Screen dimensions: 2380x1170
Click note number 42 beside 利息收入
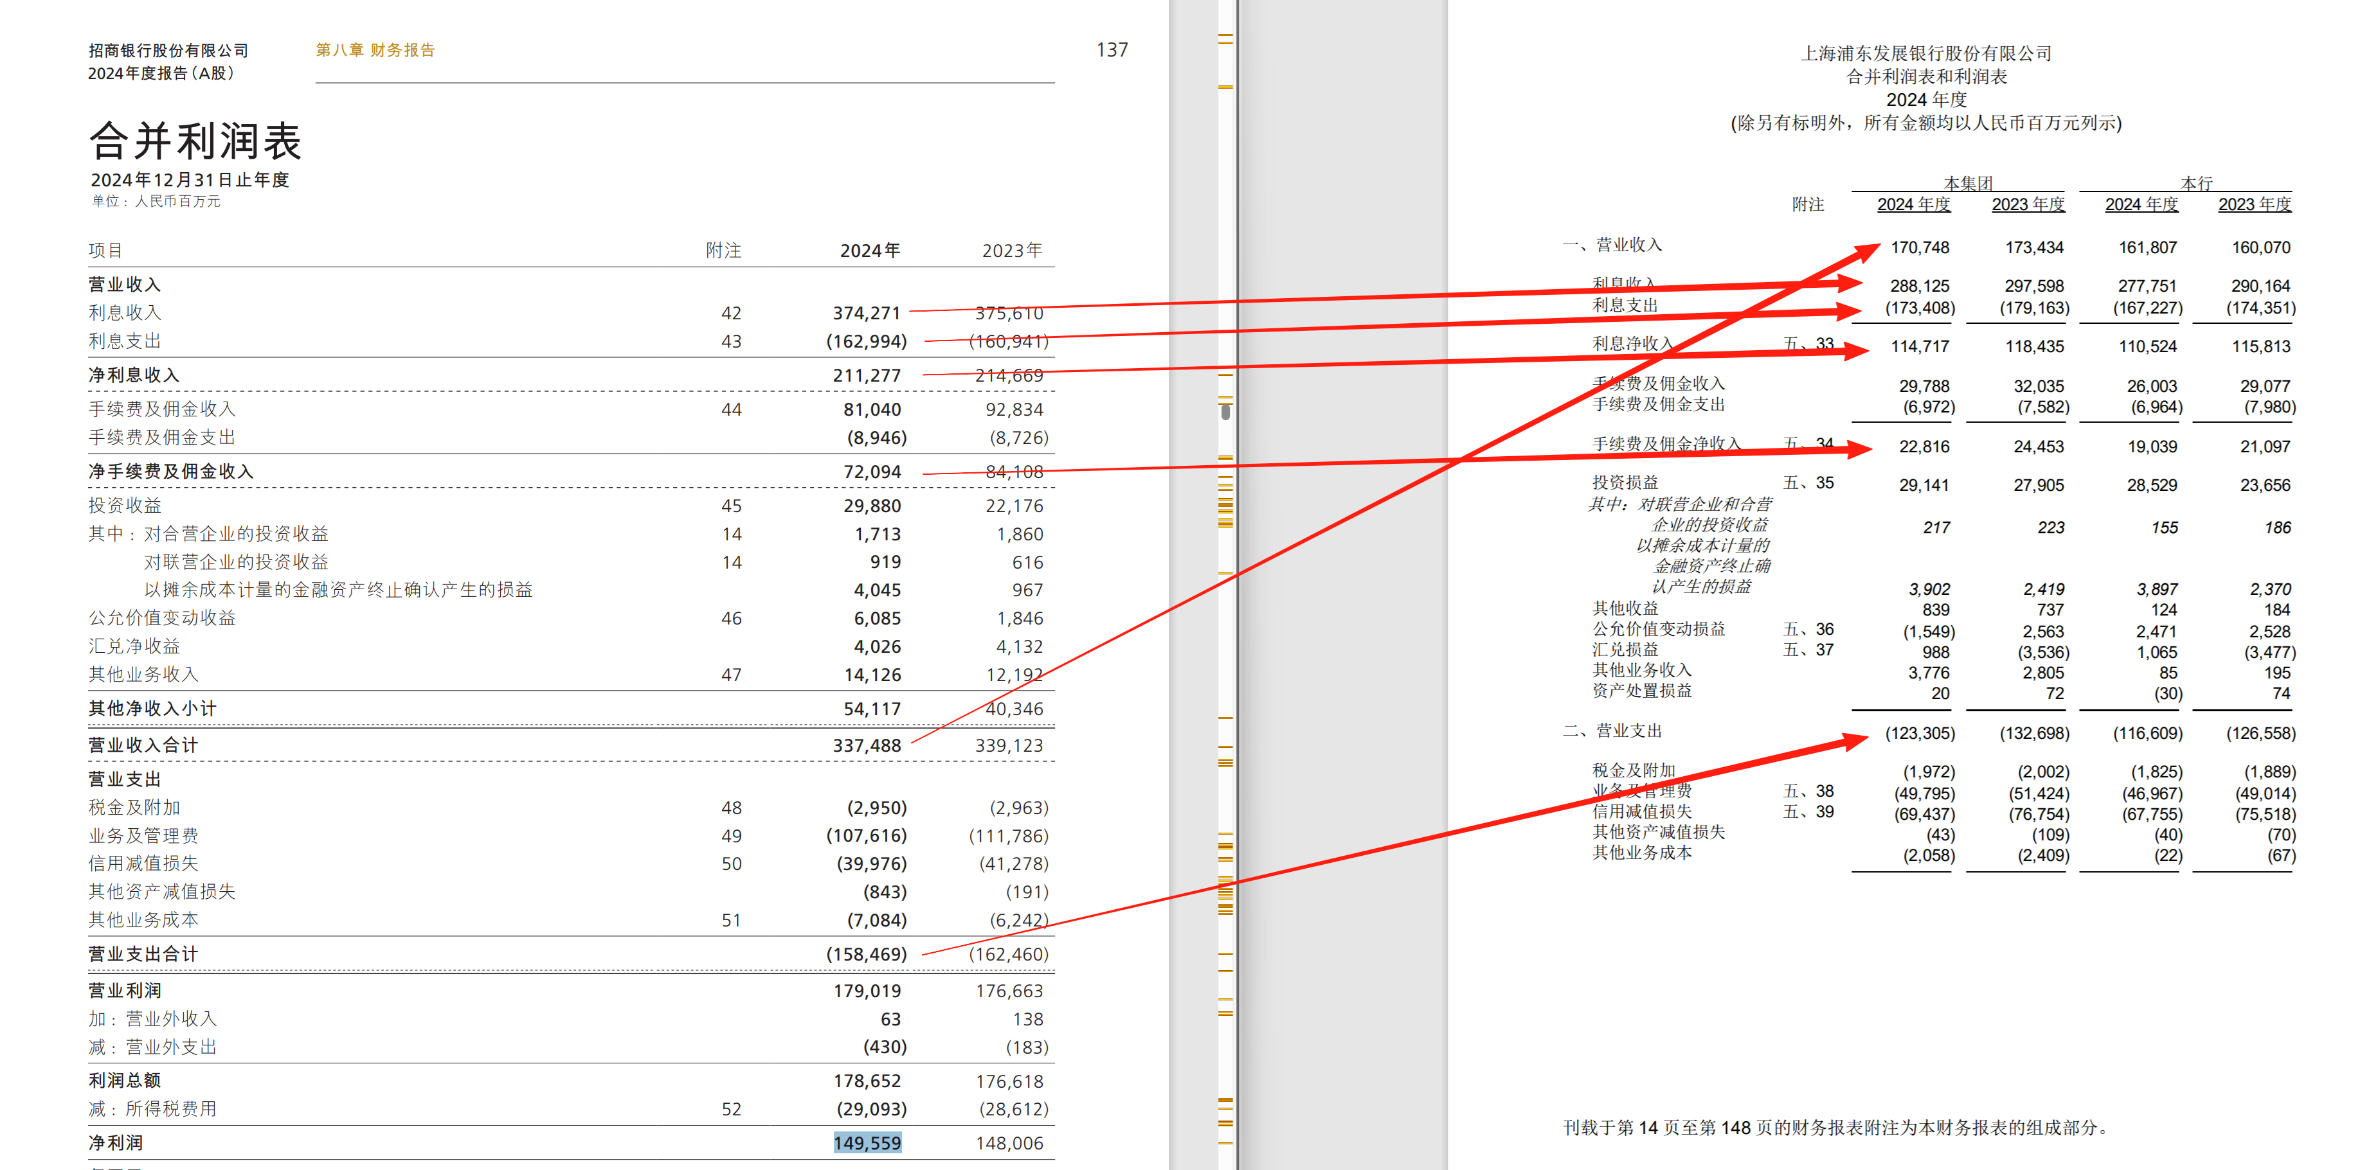[731, 313]
